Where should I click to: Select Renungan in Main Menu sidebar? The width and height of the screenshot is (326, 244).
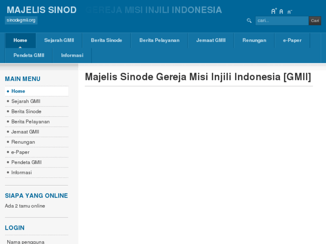coord(37,142)
